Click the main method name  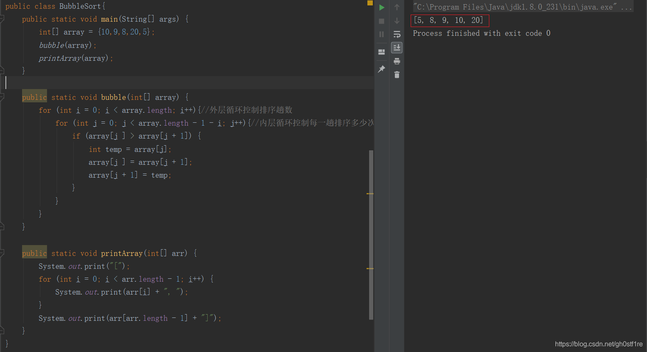109,19
